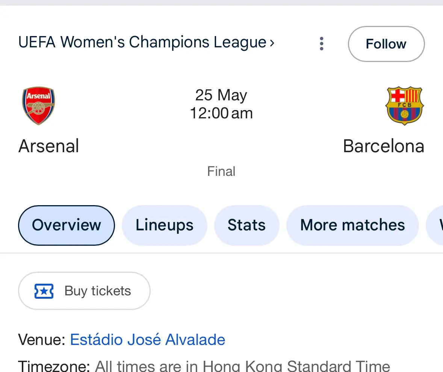Viewport: 443px width, 372px height.
Task: Select the Overview tab
Action: 67,225
